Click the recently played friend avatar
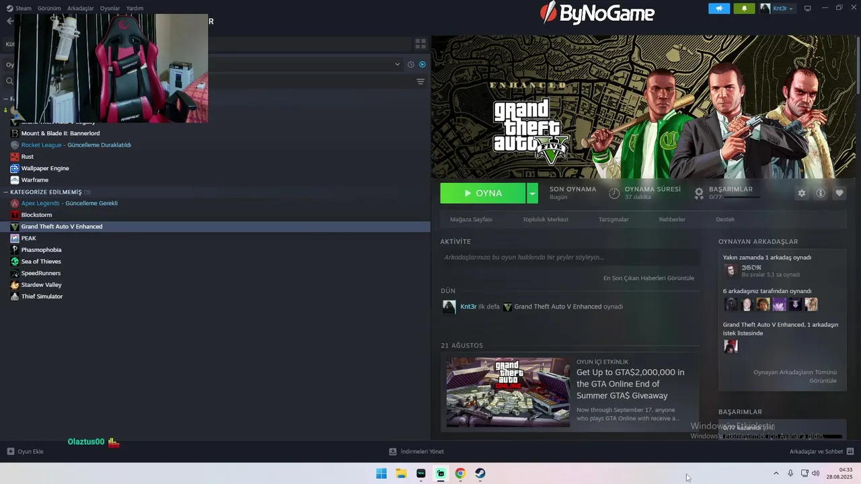This screenshot has height=484, width=861. click(x=731, y=270)
